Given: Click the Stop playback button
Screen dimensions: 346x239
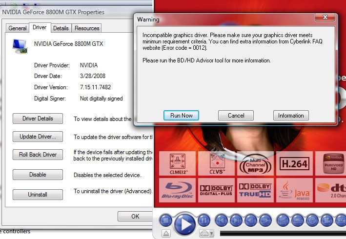Looking at the screenshot, I should (x=166, y=220).
